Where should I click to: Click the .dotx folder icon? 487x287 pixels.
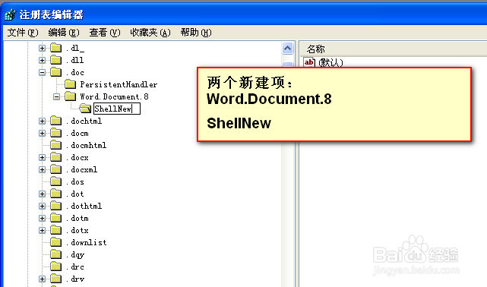[56, 230]
